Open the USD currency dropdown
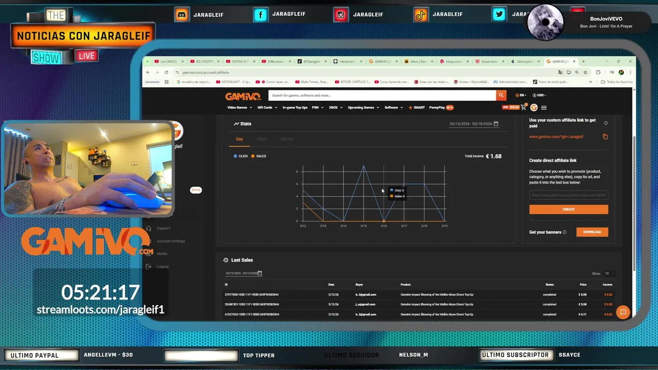Image resolution: width=658 pixels, height=370 pixels. [539, 95]
